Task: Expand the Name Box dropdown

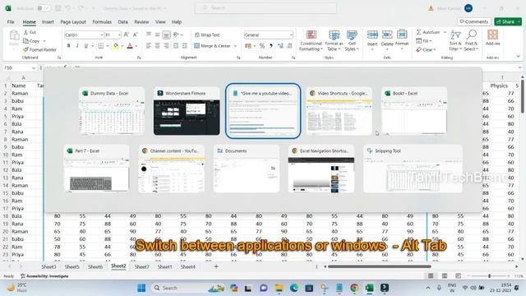Action: pos(34,67)
